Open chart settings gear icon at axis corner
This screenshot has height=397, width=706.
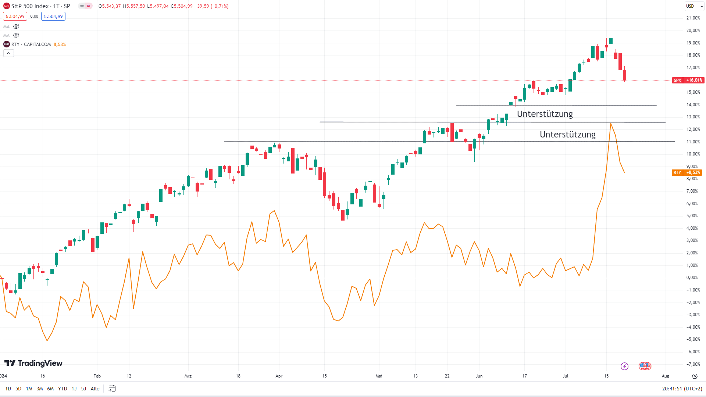(x=695, y=376)
